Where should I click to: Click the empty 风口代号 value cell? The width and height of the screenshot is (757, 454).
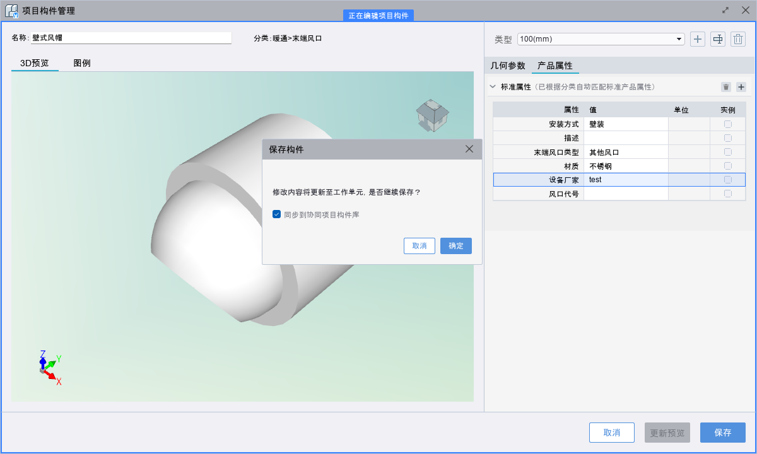tap(626, 194)
